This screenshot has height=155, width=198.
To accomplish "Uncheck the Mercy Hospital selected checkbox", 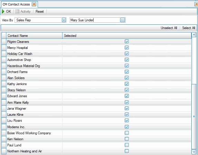I will pyautogui.click(x=127, y=48).
